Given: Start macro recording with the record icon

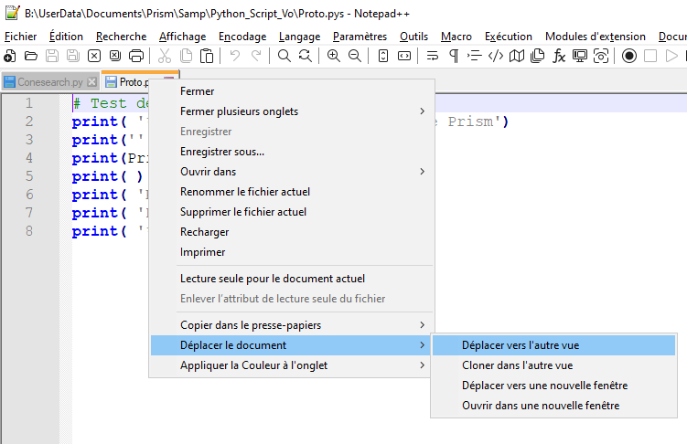Looking at the screenshot, I should click(629, 56).
